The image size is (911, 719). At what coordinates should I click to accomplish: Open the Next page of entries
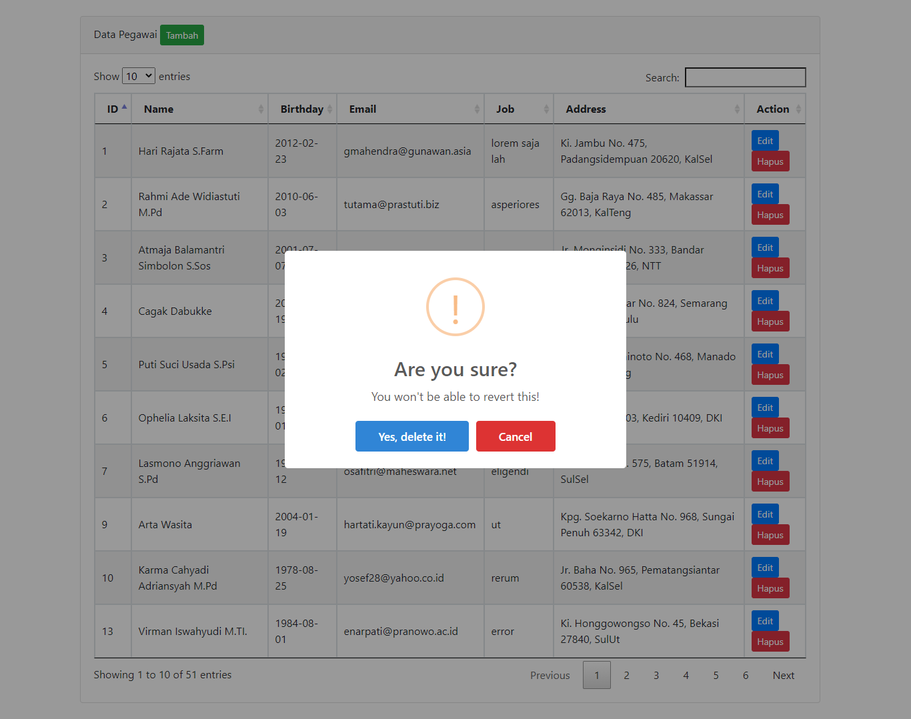pyautogui.click(x=783, y=675)
